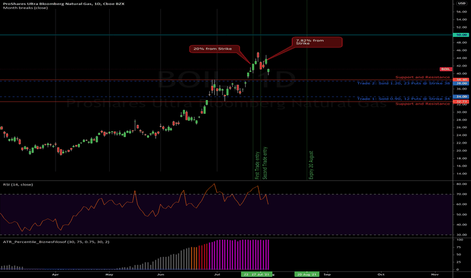
Task: Click the 'First Trade entry' vertical line label
Action: click(257, 165)
